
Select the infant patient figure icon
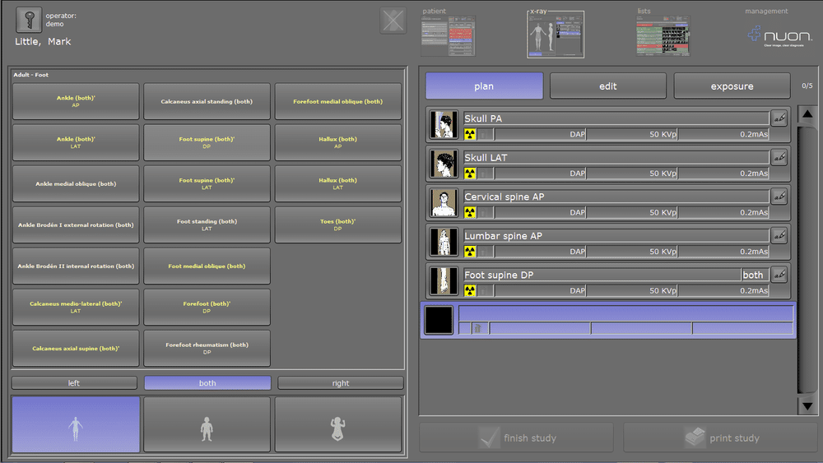tap(338, 425)
